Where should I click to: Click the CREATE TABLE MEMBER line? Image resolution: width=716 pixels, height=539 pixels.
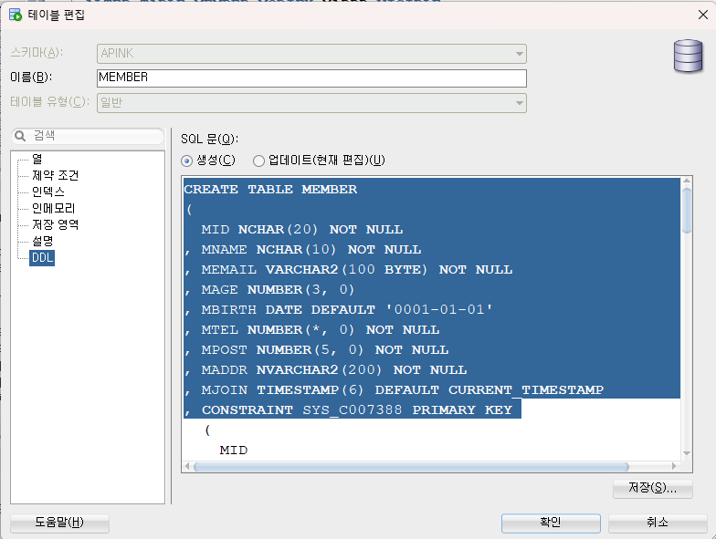pos(270,190)
